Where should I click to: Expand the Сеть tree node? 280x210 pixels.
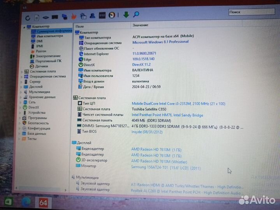click(x=21, y=103)
